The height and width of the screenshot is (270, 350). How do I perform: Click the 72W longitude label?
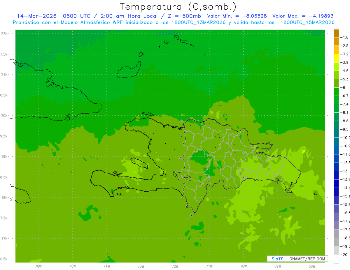coord(175,266)
